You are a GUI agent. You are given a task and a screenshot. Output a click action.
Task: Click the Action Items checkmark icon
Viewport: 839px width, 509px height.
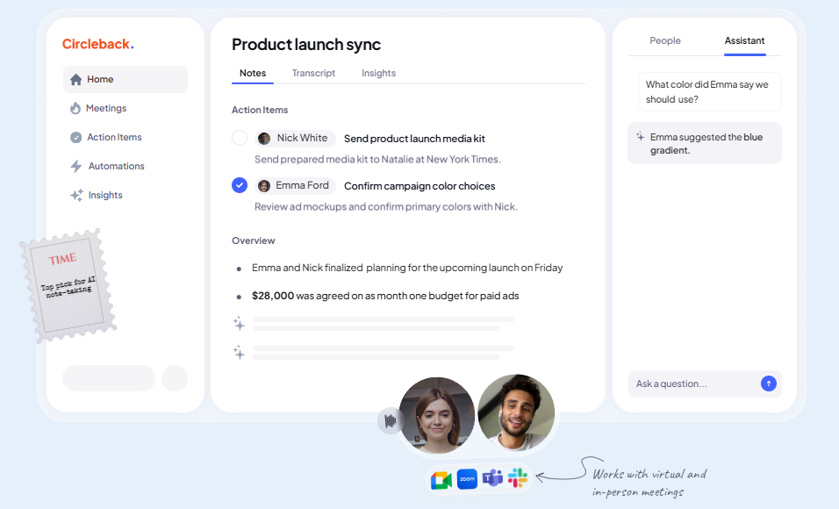click(76, 137)
